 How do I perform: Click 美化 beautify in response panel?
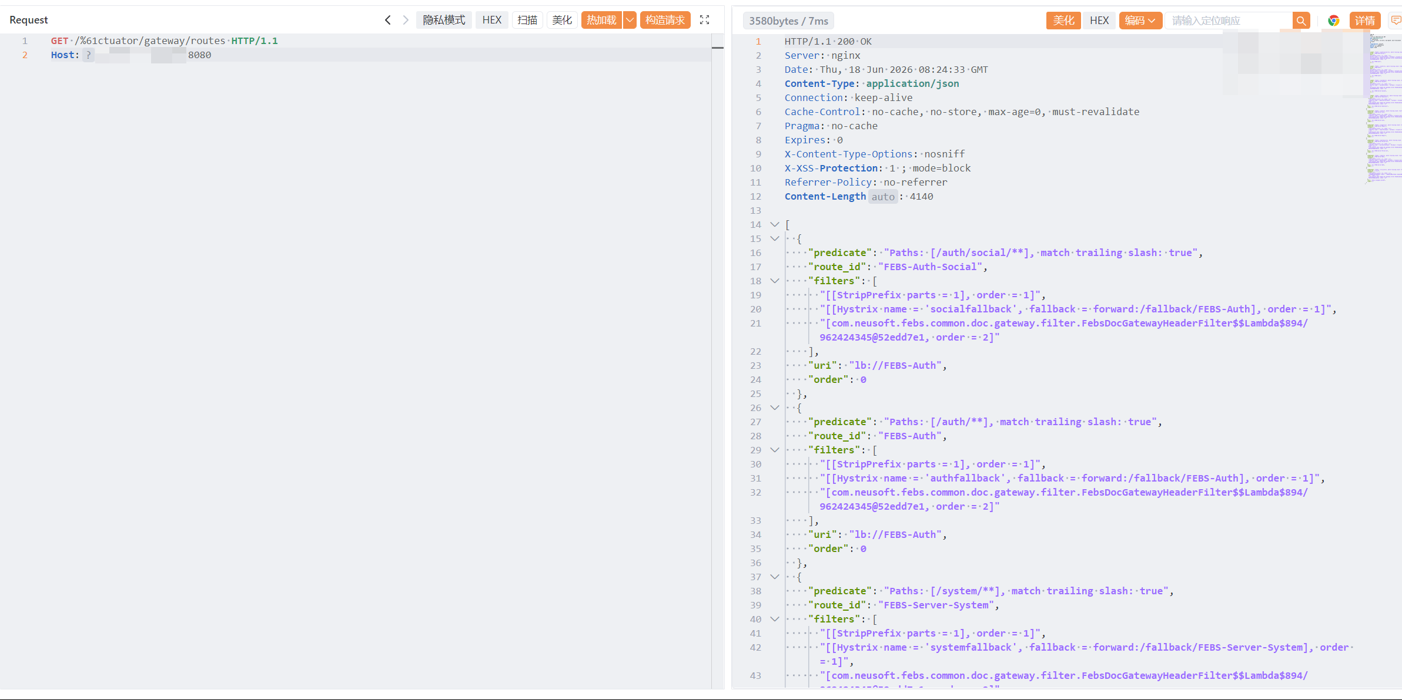click(x=1063, y=21)
